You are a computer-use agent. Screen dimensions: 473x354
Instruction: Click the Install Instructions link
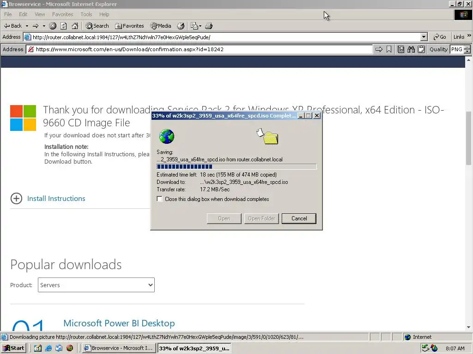click(x=56, y=198)
